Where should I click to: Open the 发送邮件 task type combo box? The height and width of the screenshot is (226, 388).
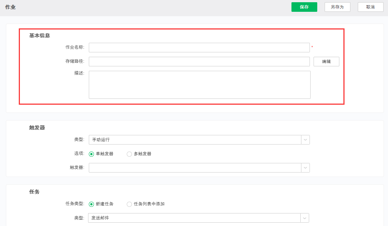pyautogui.click(x=194, y=218)
